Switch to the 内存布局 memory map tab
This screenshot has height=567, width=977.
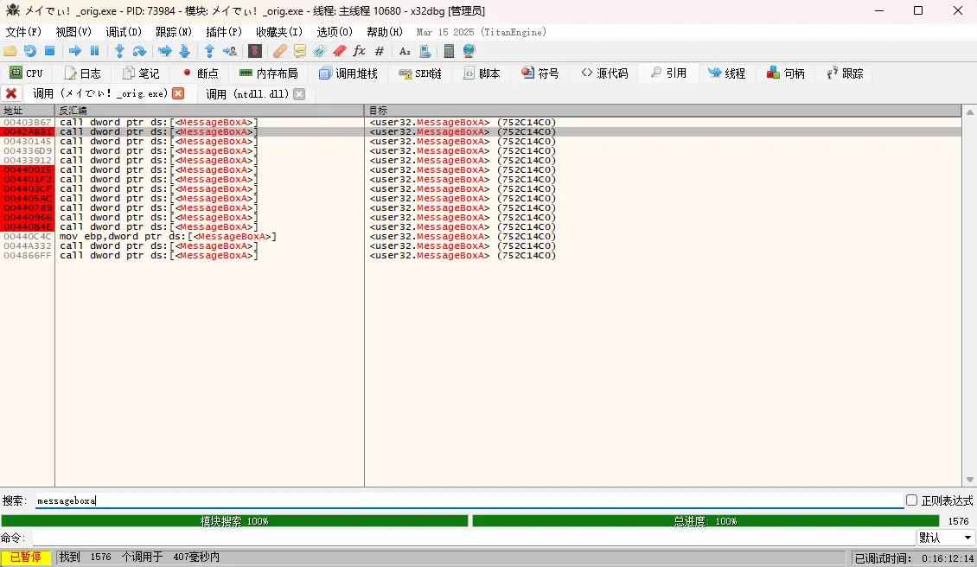pos(268,73)
